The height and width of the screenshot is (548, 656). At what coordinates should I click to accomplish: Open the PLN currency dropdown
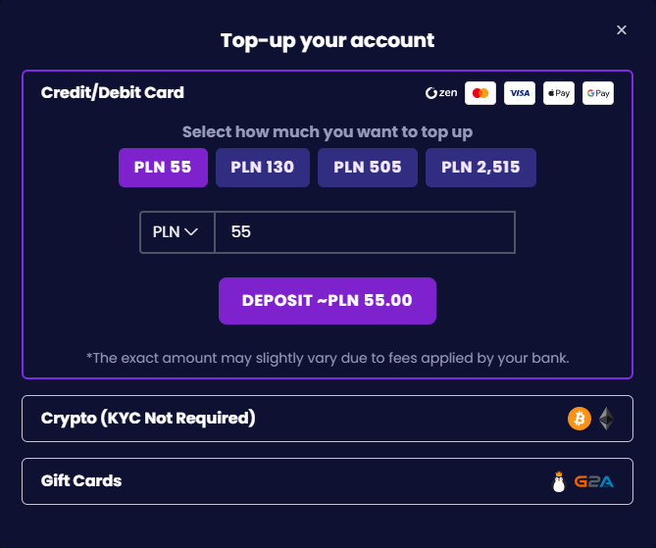(177, 232)
